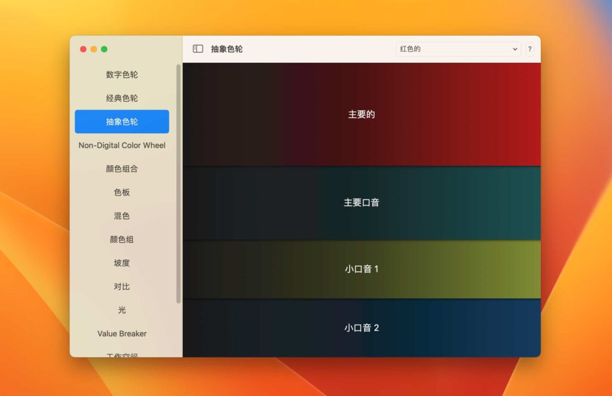Click the highlighted 抽象色轮 entry
The height and width of the screenshot is (396, 612).
(x=121, y=121)
